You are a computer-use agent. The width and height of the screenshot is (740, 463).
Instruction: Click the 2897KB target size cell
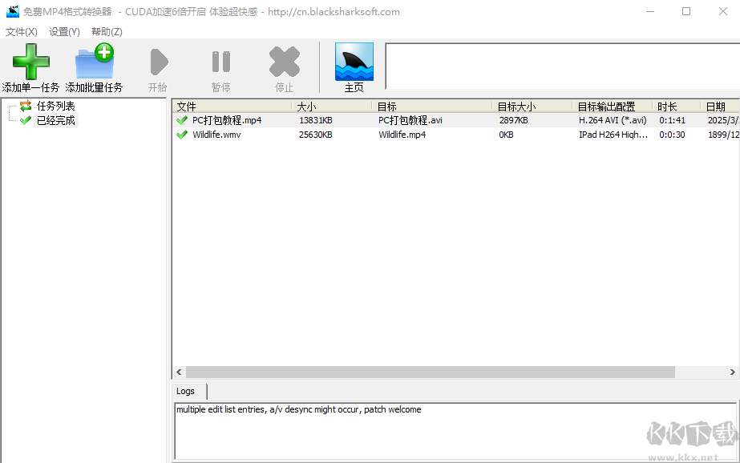513,120
